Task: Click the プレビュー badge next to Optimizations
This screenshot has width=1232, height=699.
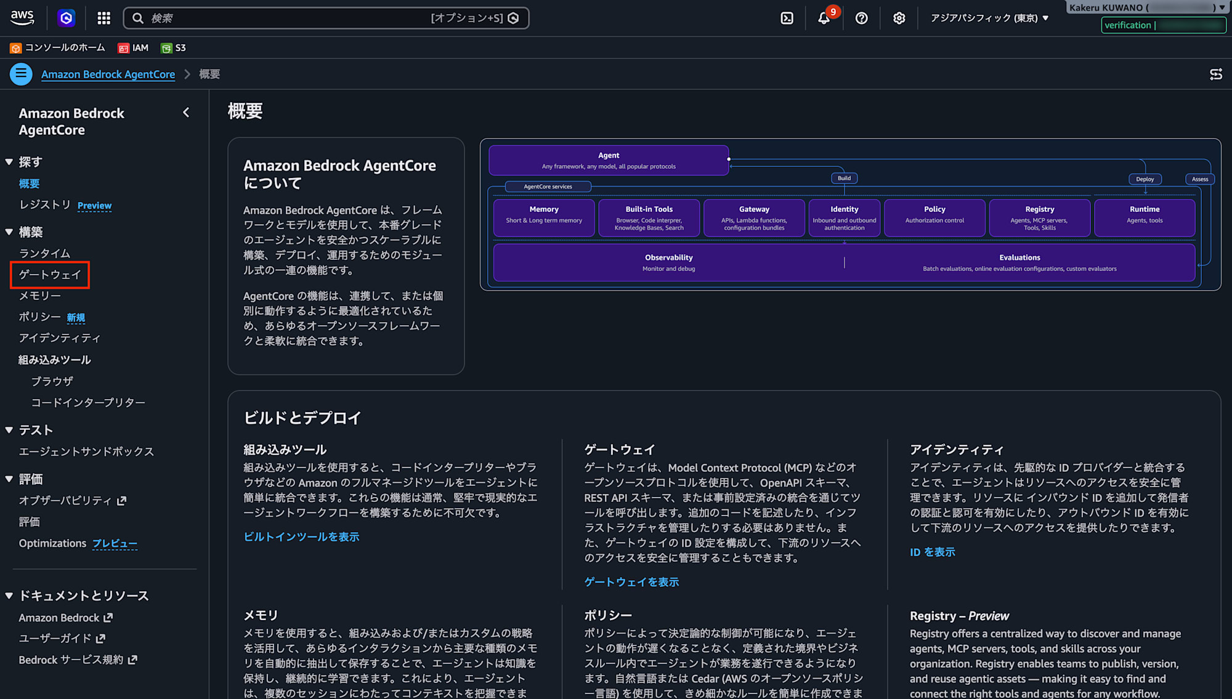Action: pyautogui.click(x=115, y=544)
